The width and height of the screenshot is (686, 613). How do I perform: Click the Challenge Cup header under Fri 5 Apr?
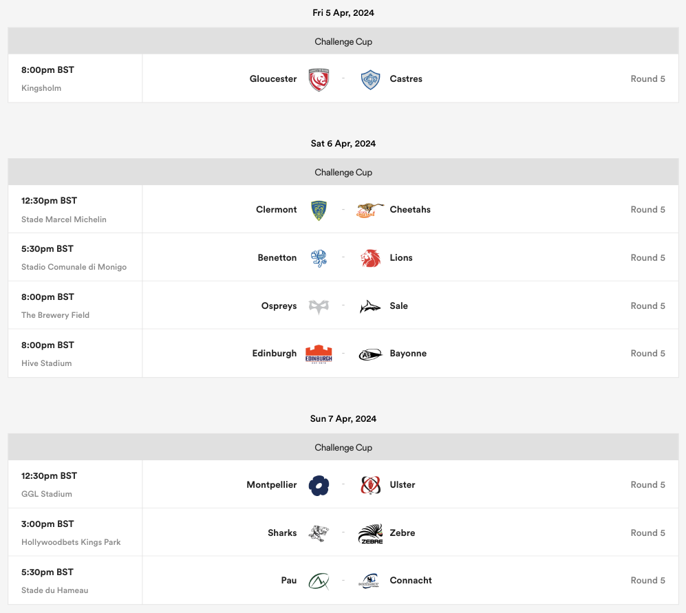click(x=343, y=42)
